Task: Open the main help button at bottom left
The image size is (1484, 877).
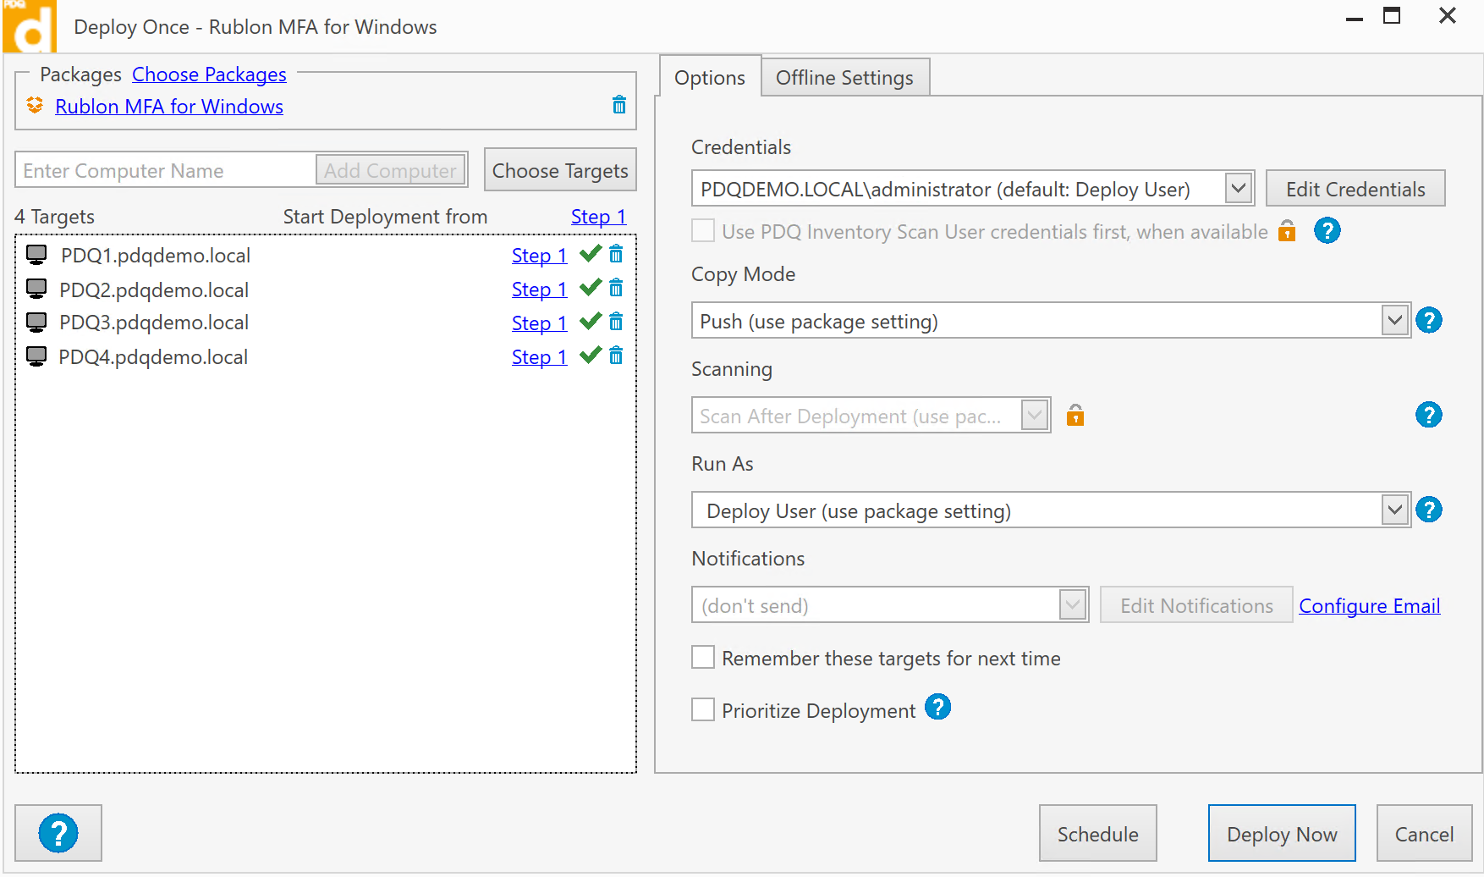Action: [x=58, y=833]
